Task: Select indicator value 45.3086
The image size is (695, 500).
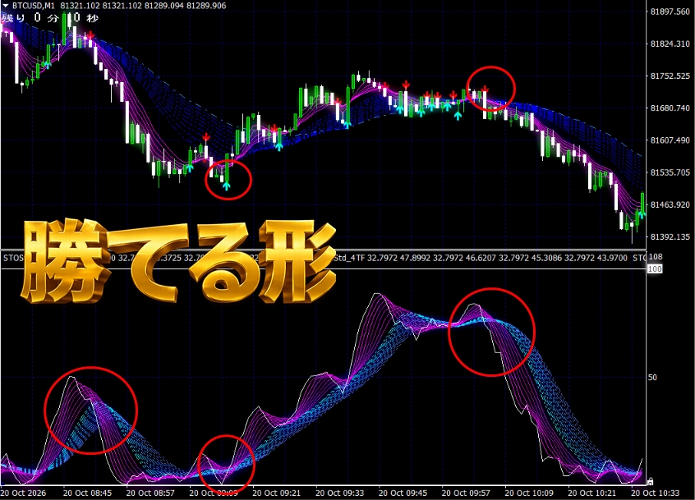Action: click(x=546, y=258)
